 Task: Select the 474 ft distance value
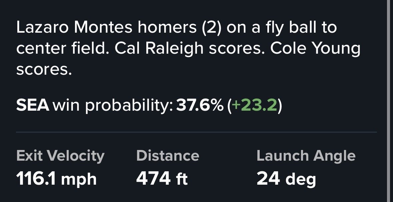click(x=162, y=179)
